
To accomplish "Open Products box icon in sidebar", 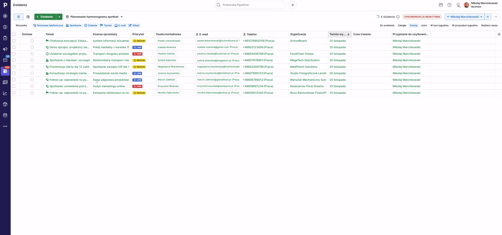I will 5,104.
